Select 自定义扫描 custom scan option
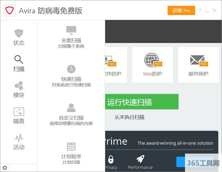 (x=71, y=115)
